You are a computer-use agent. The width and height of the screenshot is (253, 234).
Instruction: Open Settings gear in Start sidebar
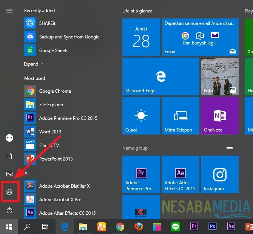[9, 192]
